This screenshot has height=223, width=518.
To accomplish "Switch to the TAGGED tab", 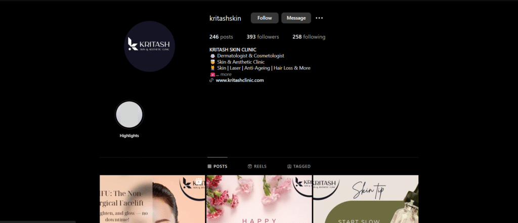I will click(x=298, y=166).
